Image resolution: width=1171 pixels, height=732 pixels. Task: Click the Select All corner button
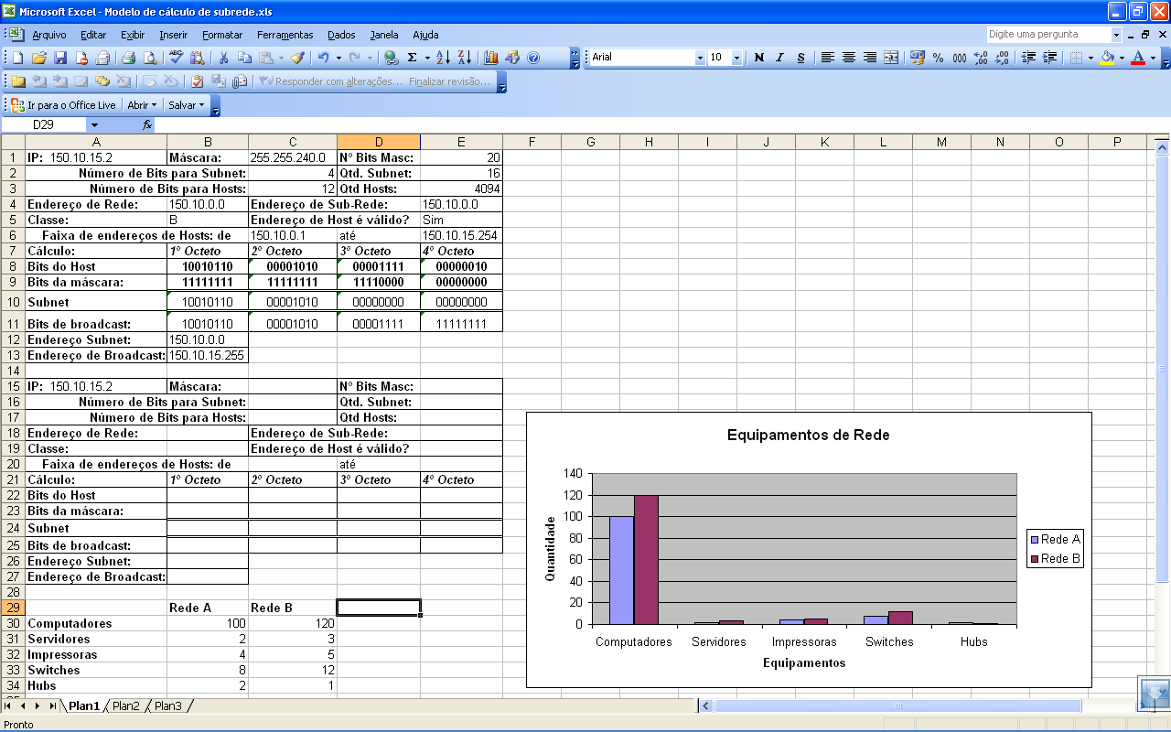click(13, 142)
